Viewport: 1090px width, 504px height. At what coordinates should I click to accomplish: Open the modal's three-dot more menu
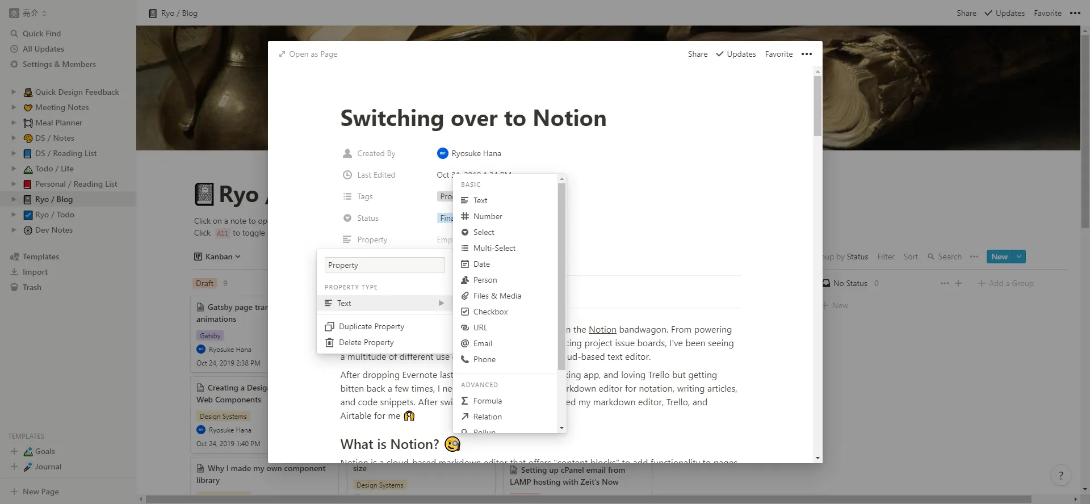coord(807,54)
